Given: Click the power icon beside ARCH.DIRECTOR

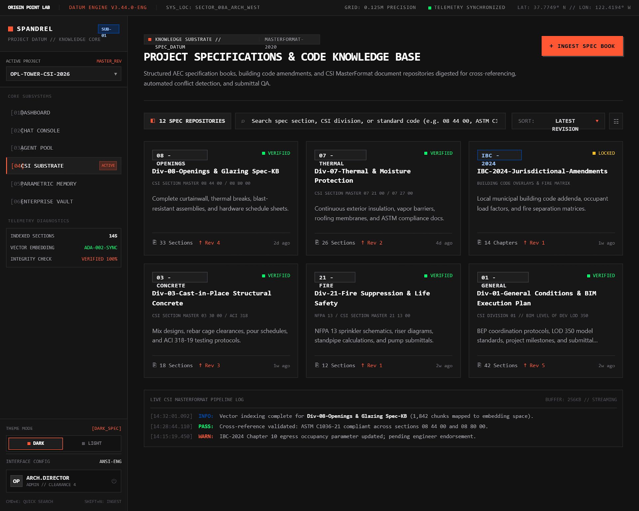Looking at the screenshot, I should pos(114,481).
